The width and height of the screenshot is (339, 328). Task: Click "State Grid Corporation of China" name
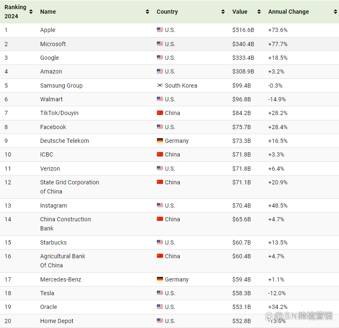70,187
